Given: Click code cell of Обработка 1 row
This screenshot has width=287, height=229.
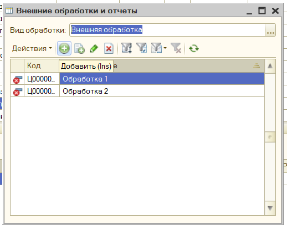Looking at the screenshot, I should [x=42, y=79].
